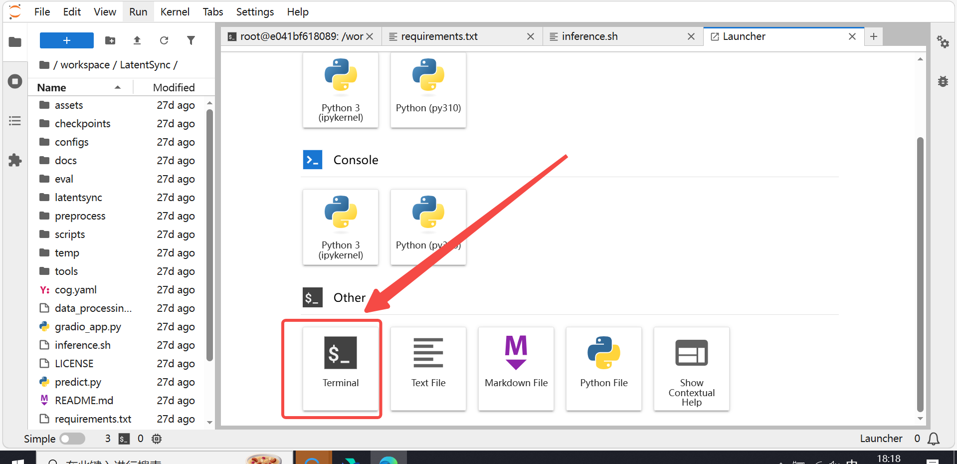Refresh the file browser list
The width and height of the screenshot is (957, 464).
164,40
